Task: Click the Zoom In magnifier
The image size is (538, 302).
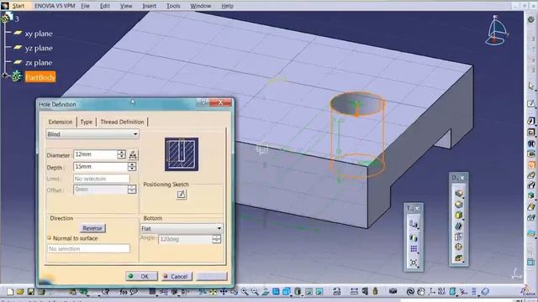Action: (245, 292)
